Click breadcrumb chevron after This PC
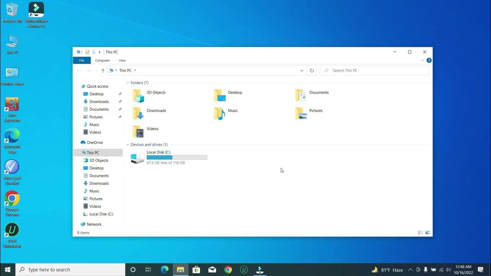 click(x=135, y=71)
